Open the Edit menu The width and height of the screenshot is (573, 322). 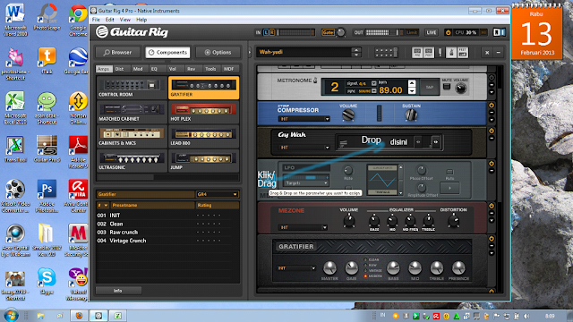tap(109, 20)
